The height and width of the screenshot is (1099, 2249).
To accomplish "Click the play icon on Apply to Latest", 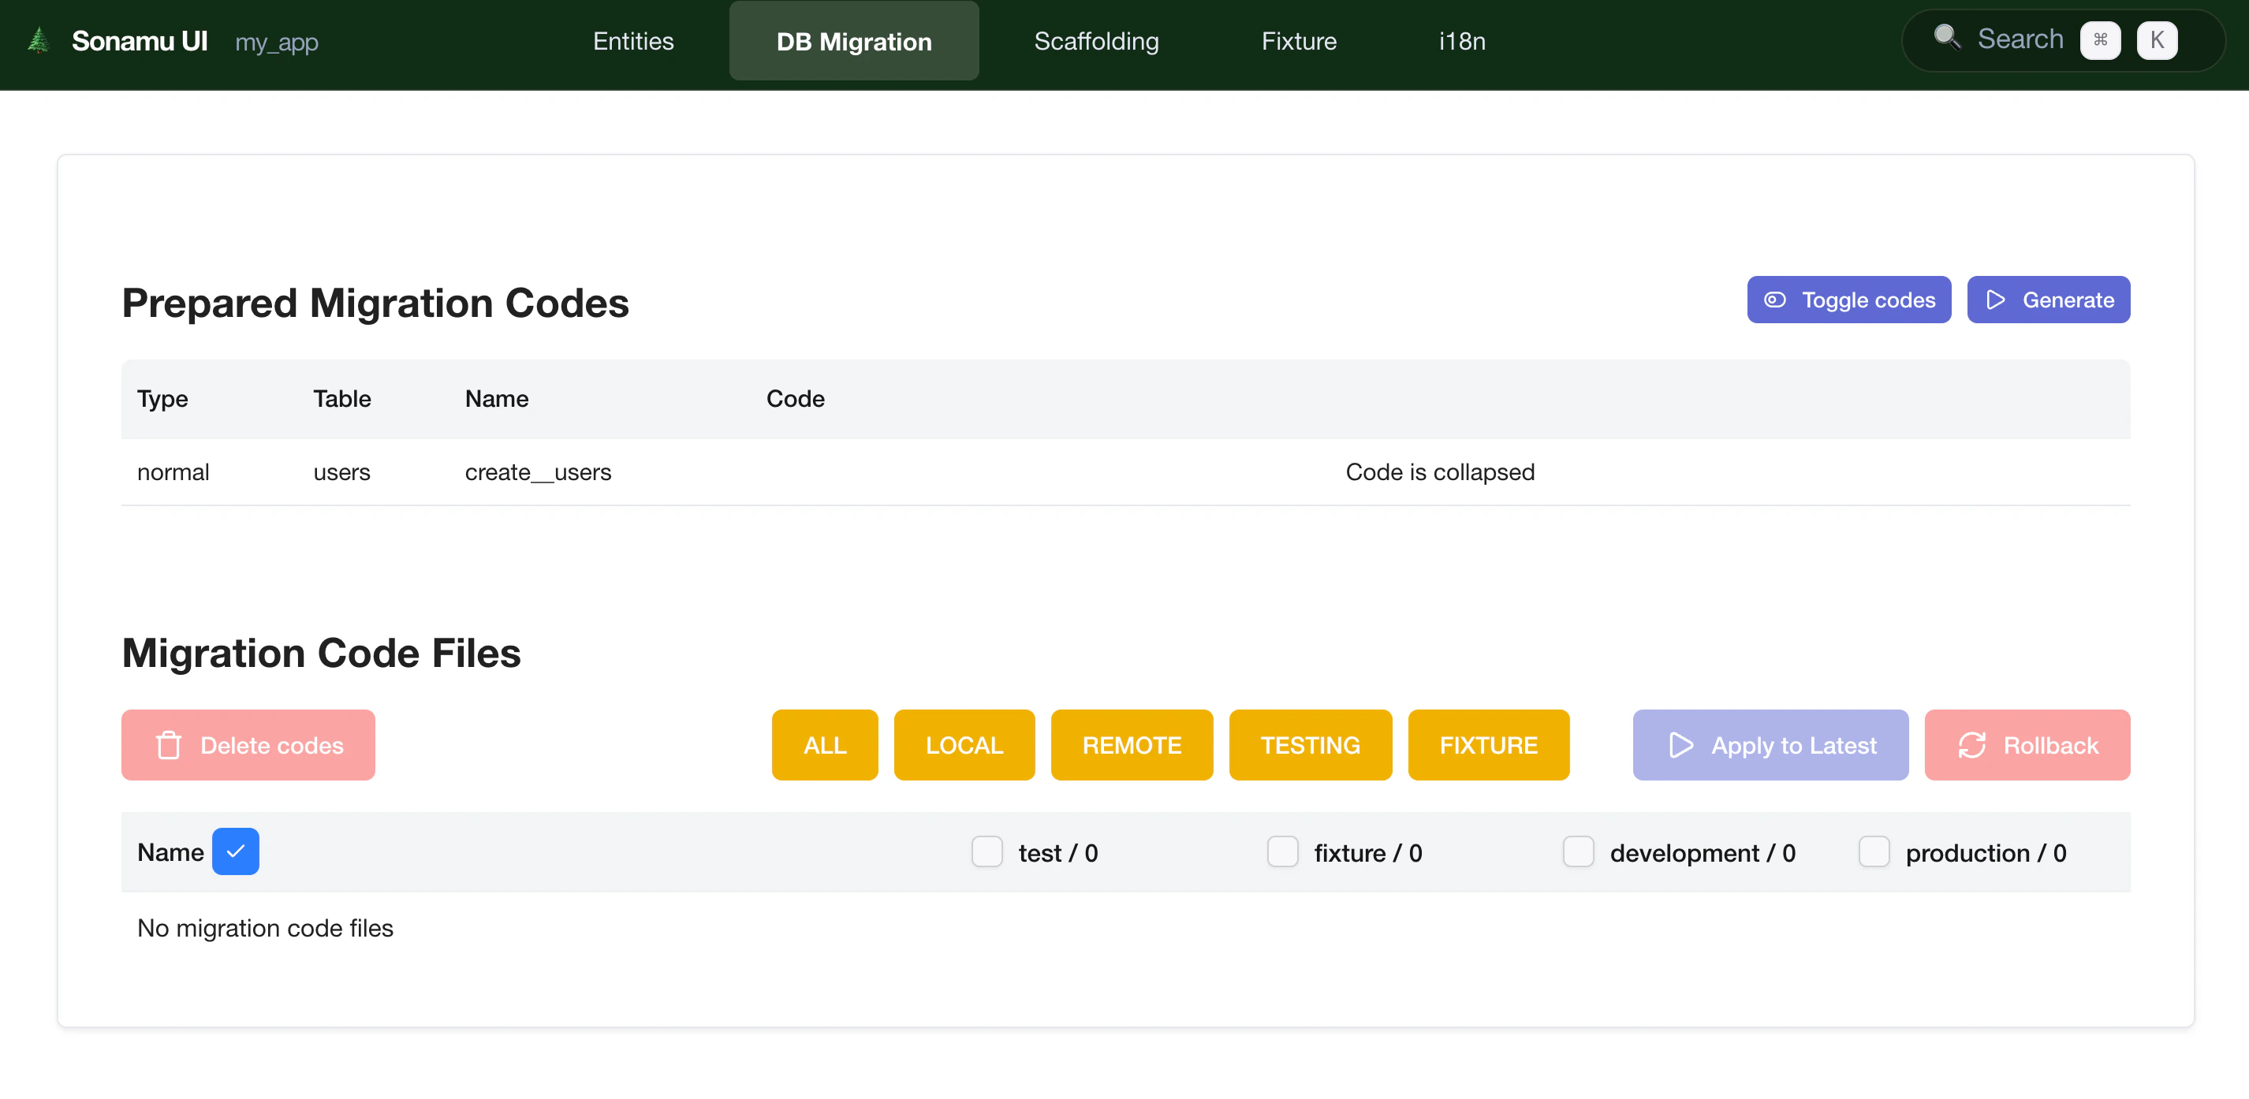I will 1680,746.
